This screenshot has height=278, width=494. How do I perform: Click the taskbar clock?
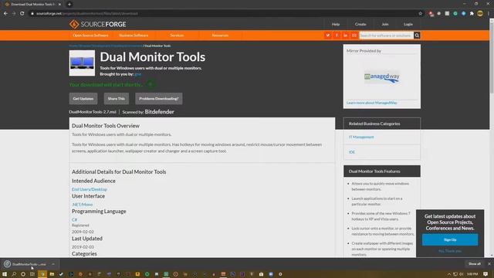coord(472,274)
